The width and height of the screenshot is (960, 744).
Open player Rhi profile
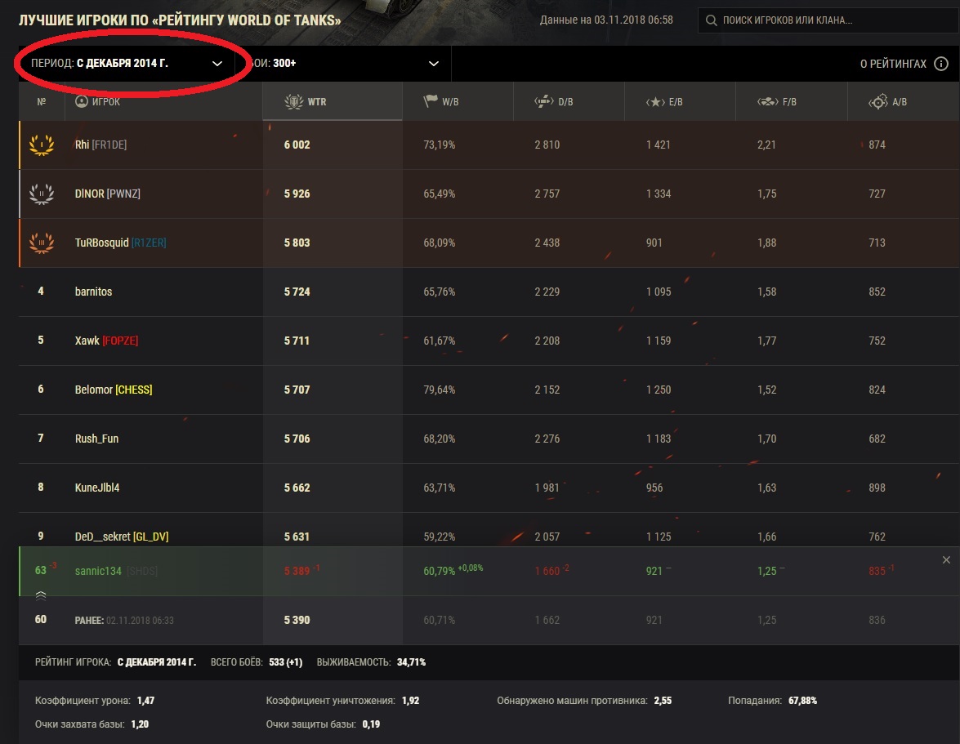[82, 145]
